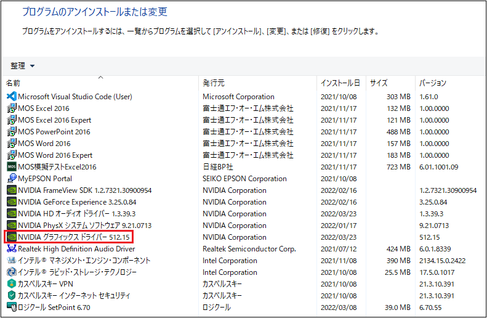Click the 723 MB size cell
The width and height of the screenshot is (487, 318).
click(x=398, y=166)
